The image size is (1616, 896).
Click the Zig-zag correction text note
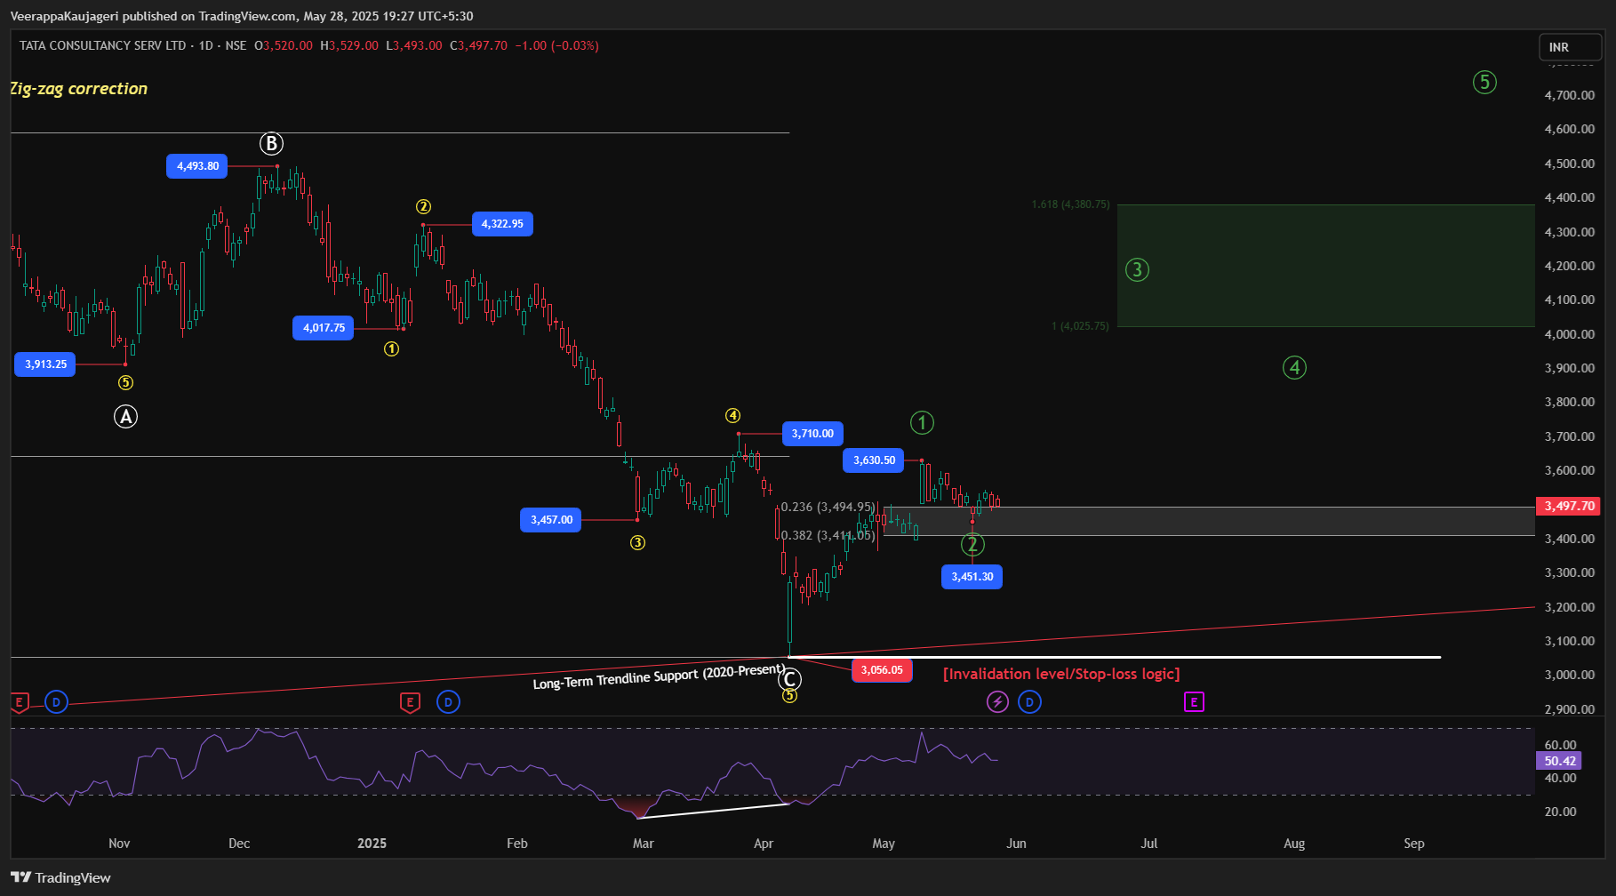[78, 89]
